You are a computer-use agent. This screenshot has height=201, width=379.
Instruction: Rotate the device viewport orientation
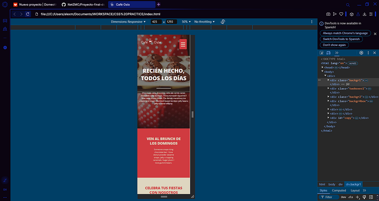[x=223, y=22]
